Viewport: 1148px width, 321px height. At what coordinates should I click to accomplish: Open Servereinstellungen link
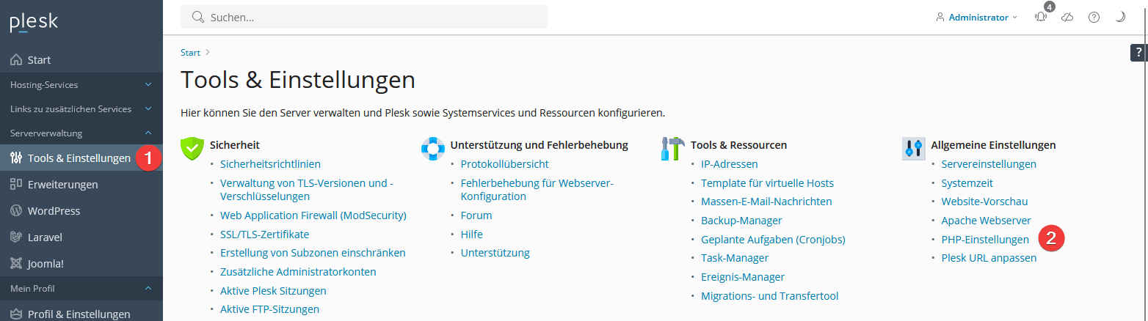pyautogui.click(x=989, y=164)
